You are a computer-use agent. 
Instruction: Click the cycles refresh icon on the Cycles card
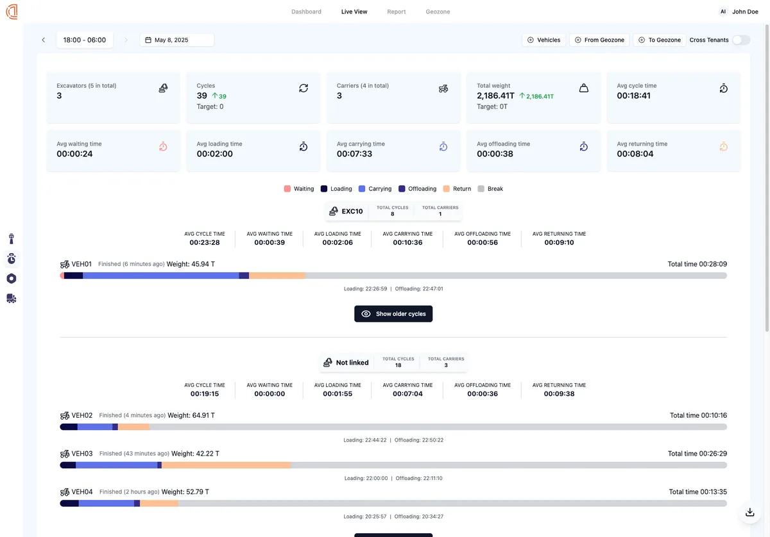pos(303,88)
